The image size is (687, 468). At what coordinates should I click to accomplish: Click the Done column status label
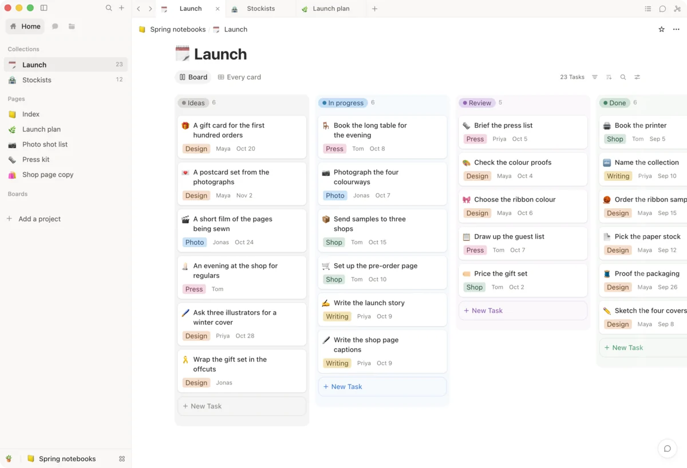615,103
